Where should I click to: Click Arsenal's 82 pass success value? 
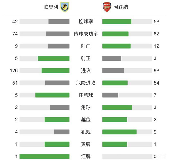157,34
